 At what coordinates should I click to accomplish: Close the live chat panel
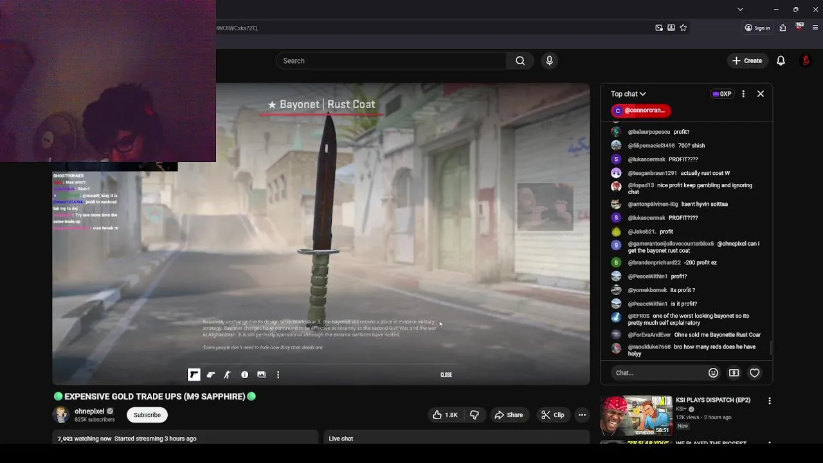pos(761,94)
